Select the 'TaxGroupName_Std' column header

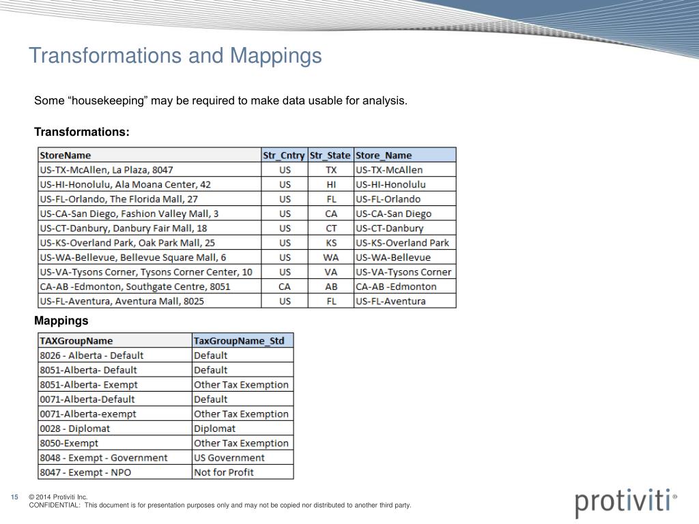coord(243,340)
